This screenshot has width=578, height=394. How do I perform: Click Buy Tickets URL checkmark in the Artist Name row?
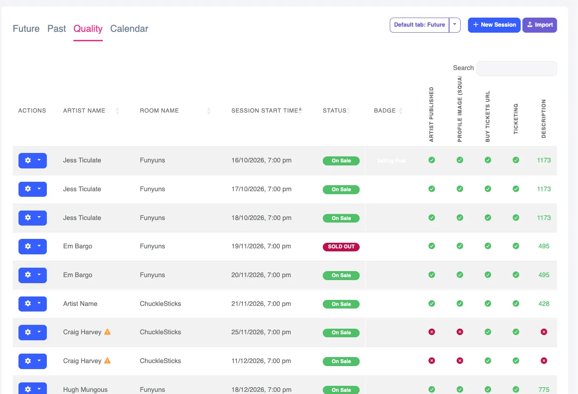pyautogui.click(x=488, y=304)
